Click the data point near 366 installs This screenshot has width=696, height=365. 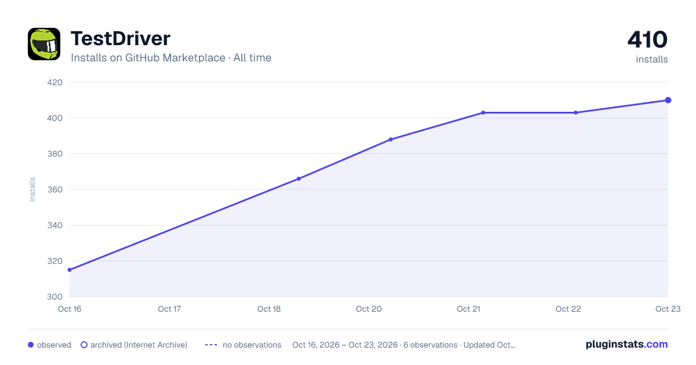click(299, 179)
